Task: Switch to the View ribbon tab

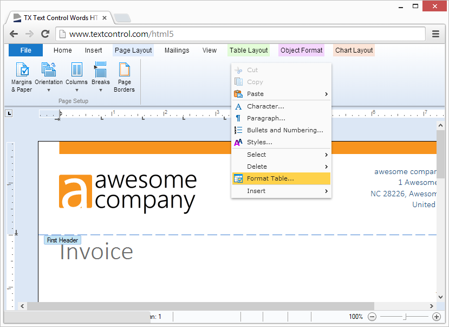Action: coord(209,50)
